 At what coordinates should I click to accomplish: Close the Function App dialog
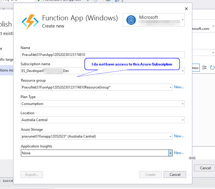(x=186, y=9)
